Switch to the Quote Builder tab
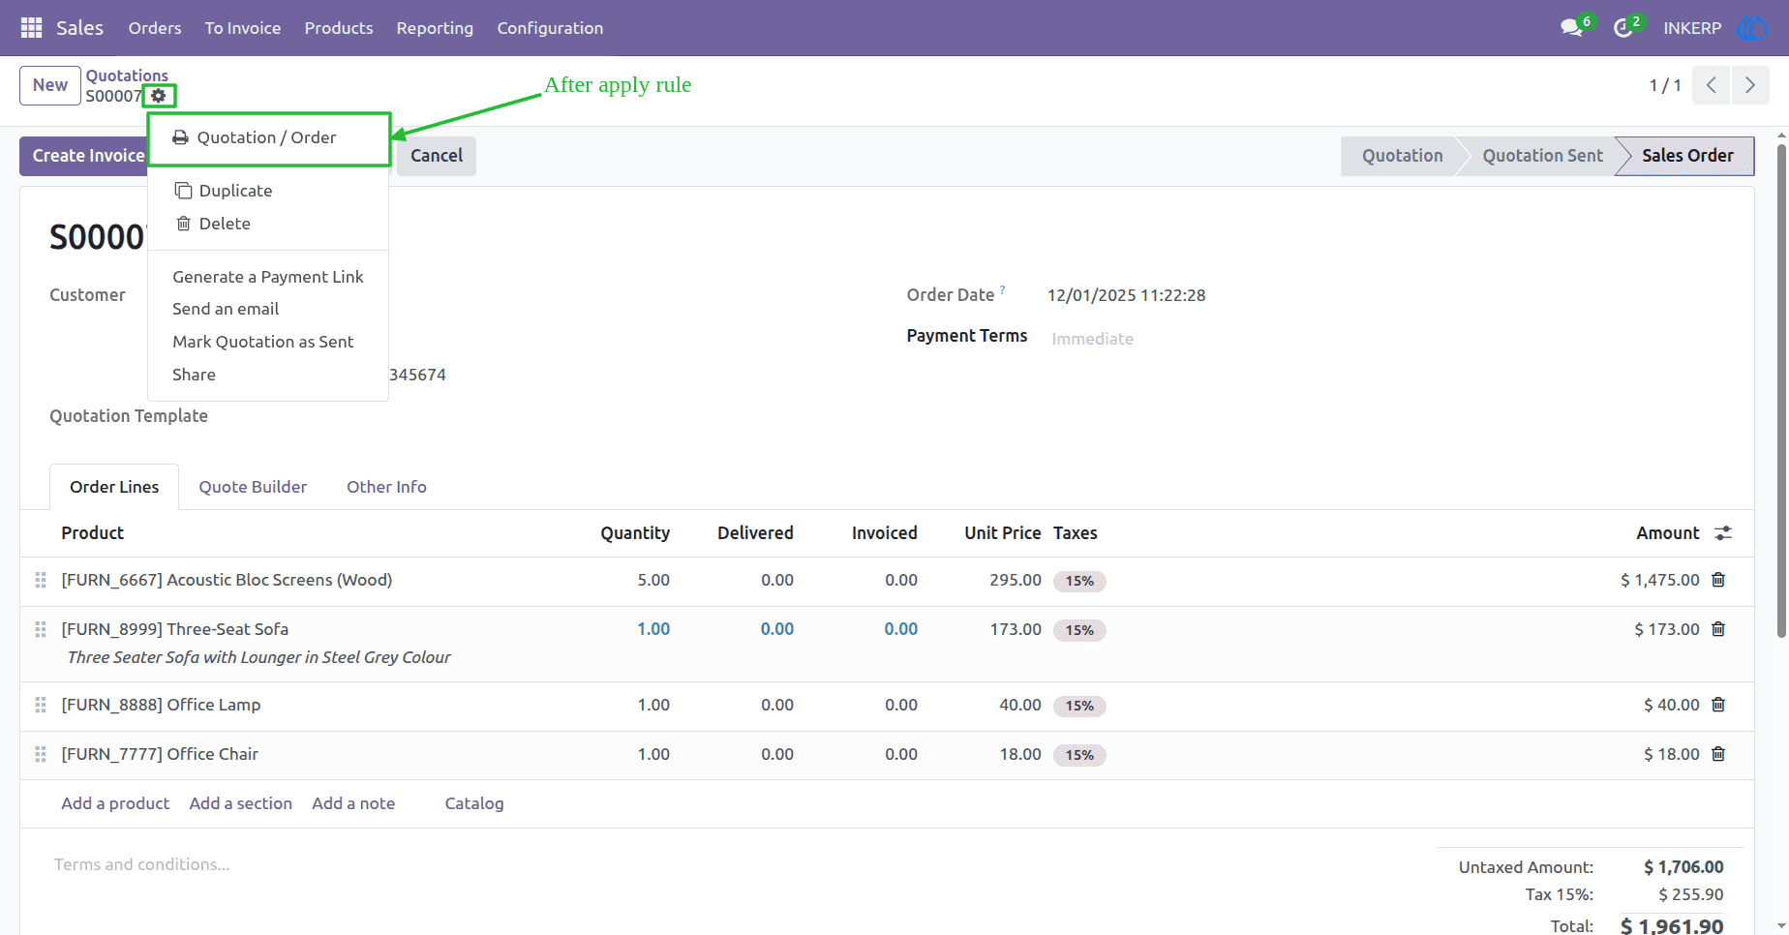The height and width of the screenshot is (935, 1789). [253, 487]
